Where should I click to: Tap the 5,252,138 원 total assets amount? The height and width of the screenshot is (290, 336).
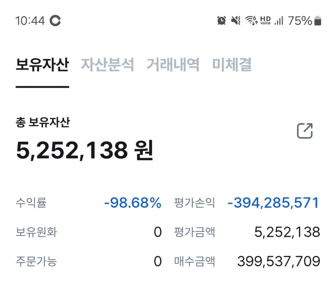(85, 150)
